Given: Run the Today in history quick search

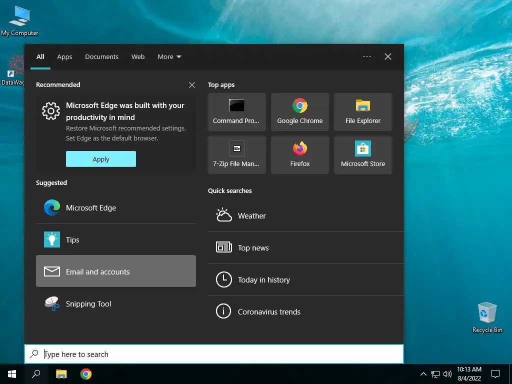Looking at the screenshot, I should [305, 279].
